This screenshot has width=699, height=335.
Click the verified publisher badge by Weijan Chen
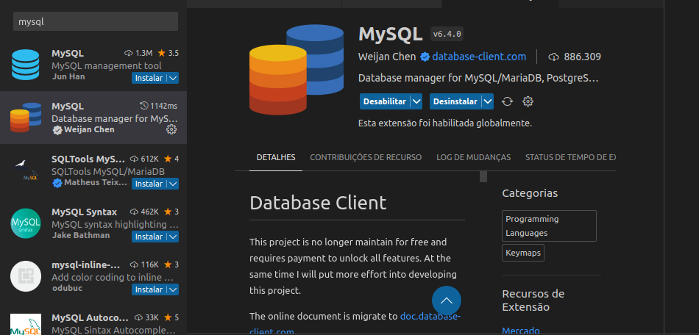tap(425, 57)
